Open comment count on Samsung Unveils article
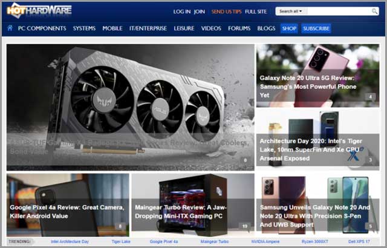The image size is (387, 248). click(x=370, y=226)
